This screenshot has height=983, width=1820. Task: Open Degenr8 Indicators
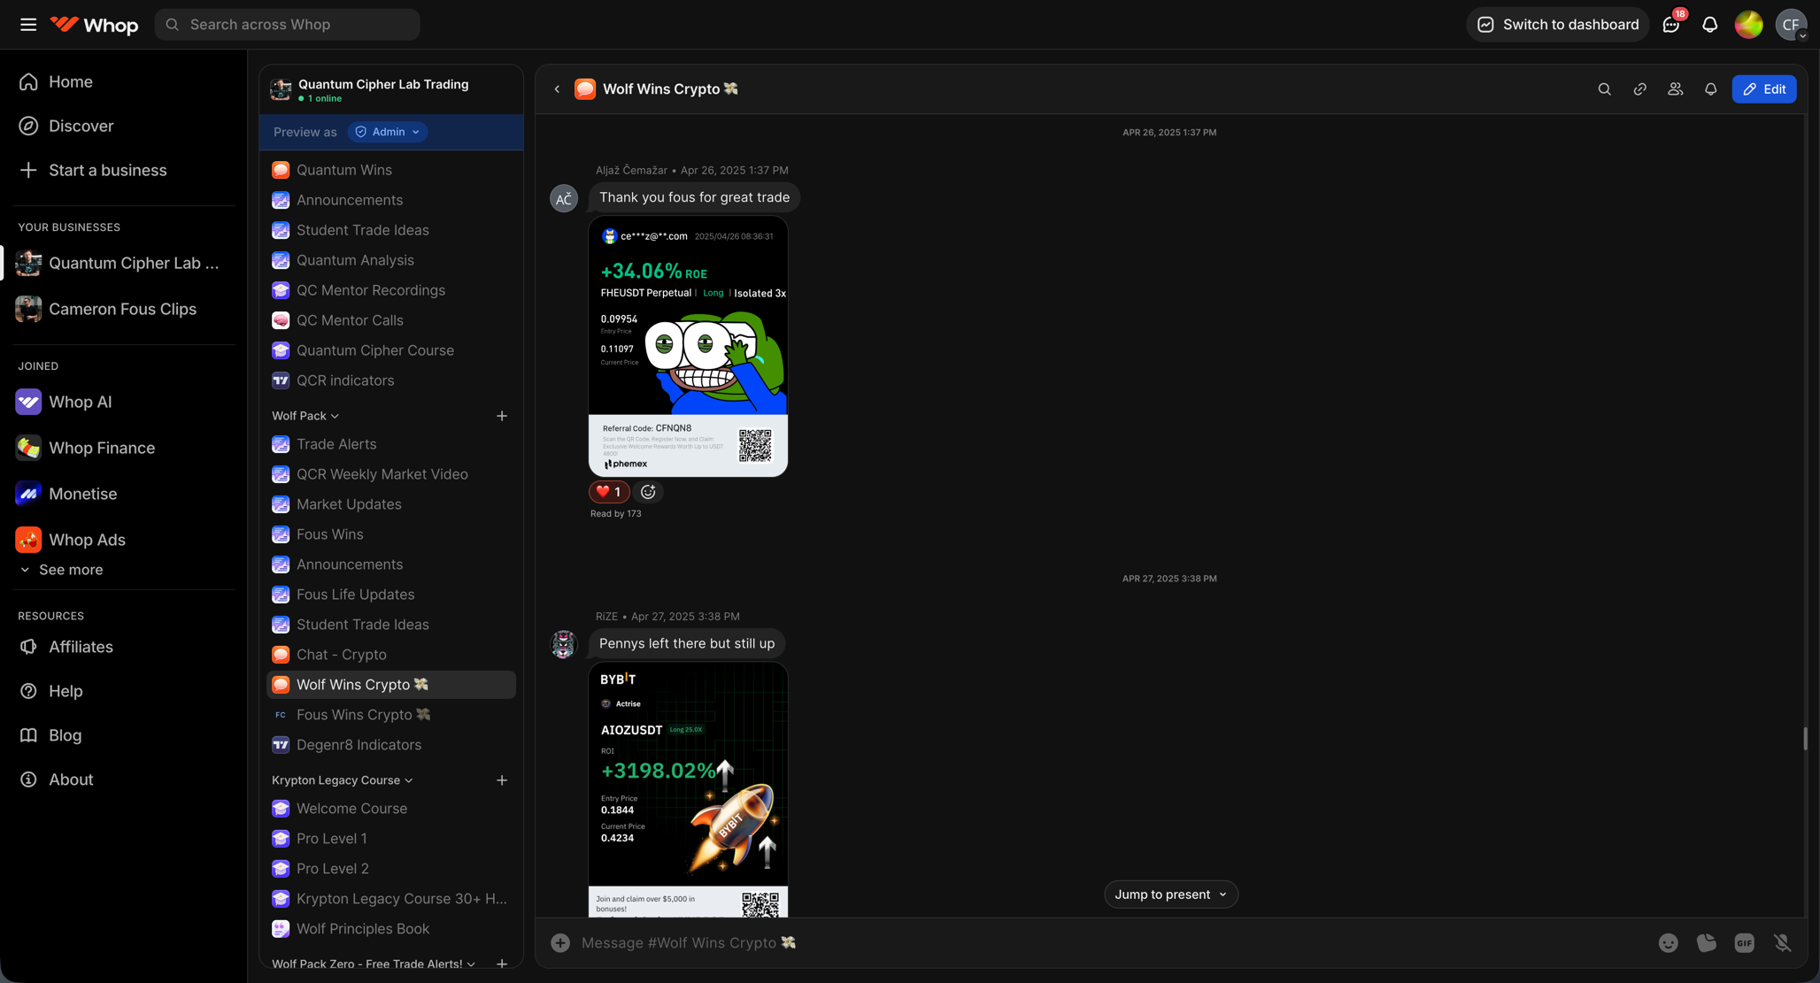(391, 746)
